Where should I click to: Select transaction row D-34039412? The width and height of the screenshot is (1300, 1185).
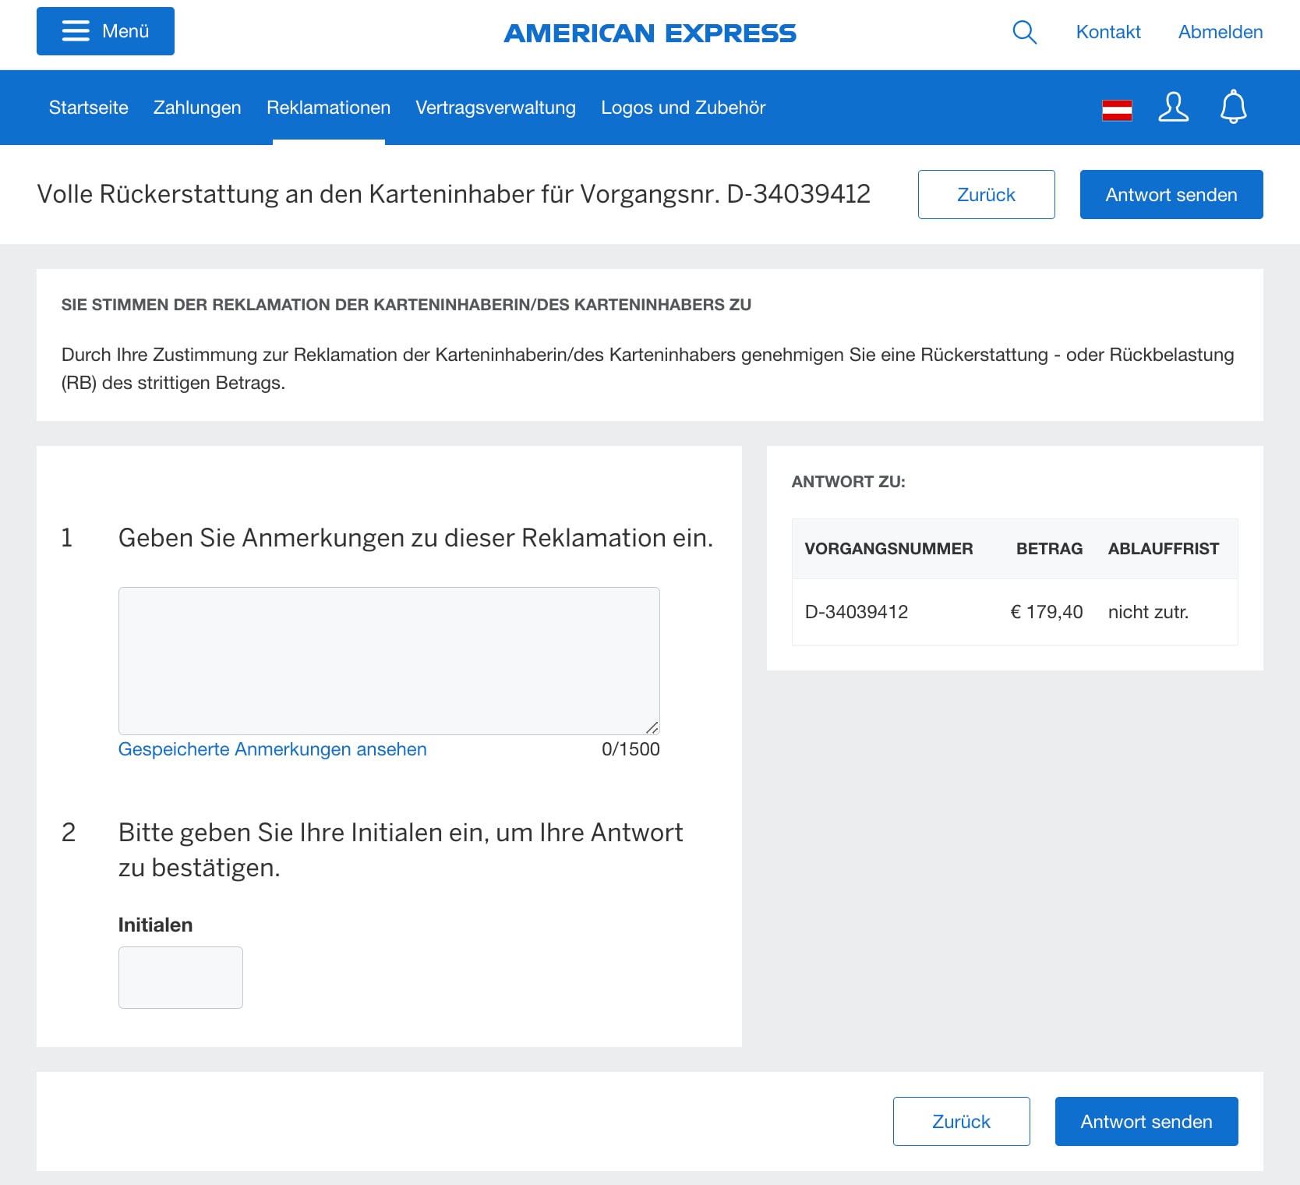1013,612
